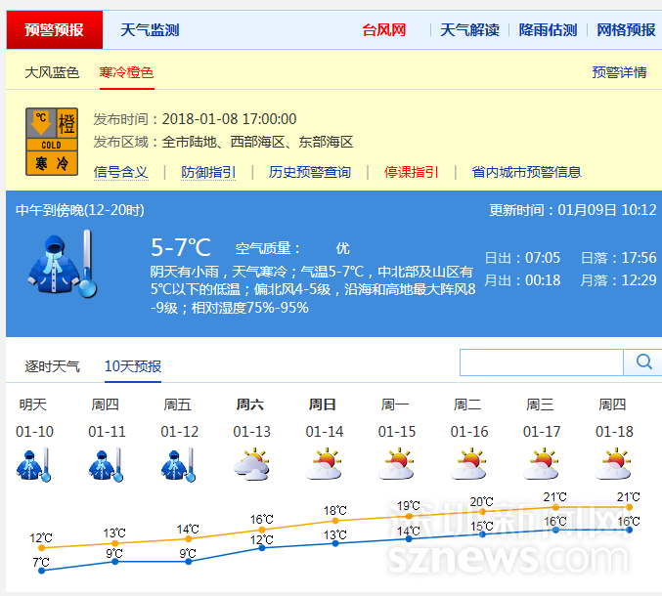Click the search magnifier icon
The height and width of the screenshot is (596, 662).
click(643, 362)
